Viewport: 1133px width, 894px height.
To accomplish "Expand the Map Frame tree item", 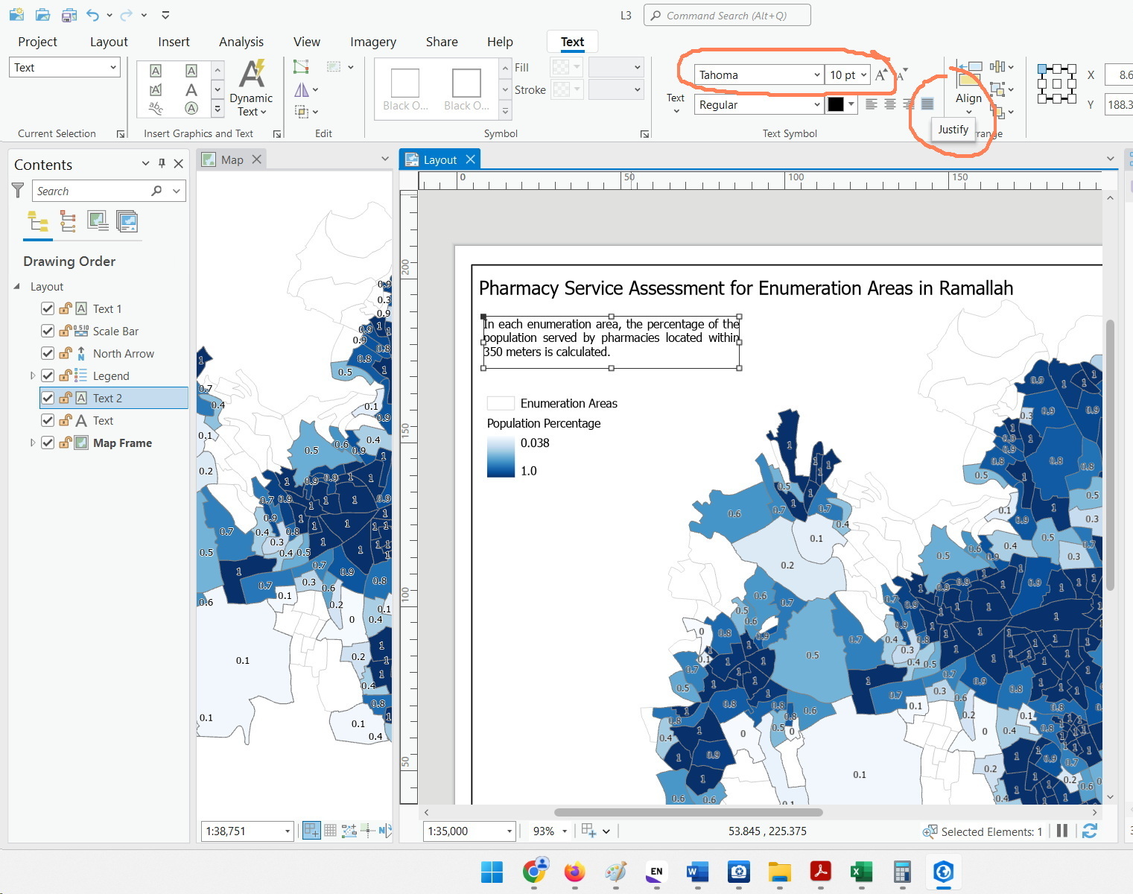I will pos(33,443).
